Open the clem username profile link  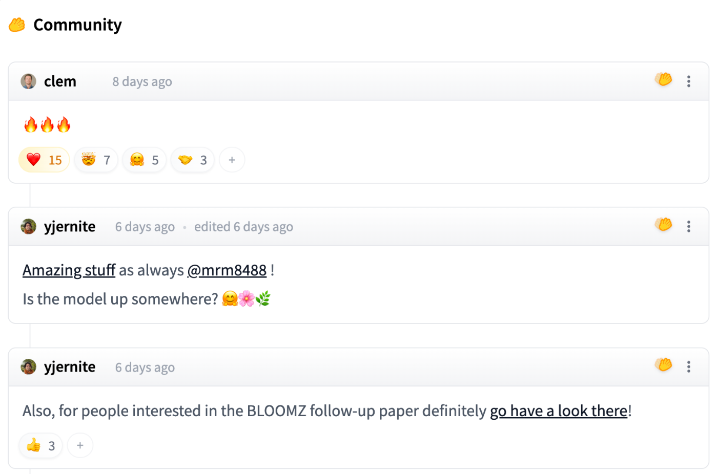pos(60,81)
